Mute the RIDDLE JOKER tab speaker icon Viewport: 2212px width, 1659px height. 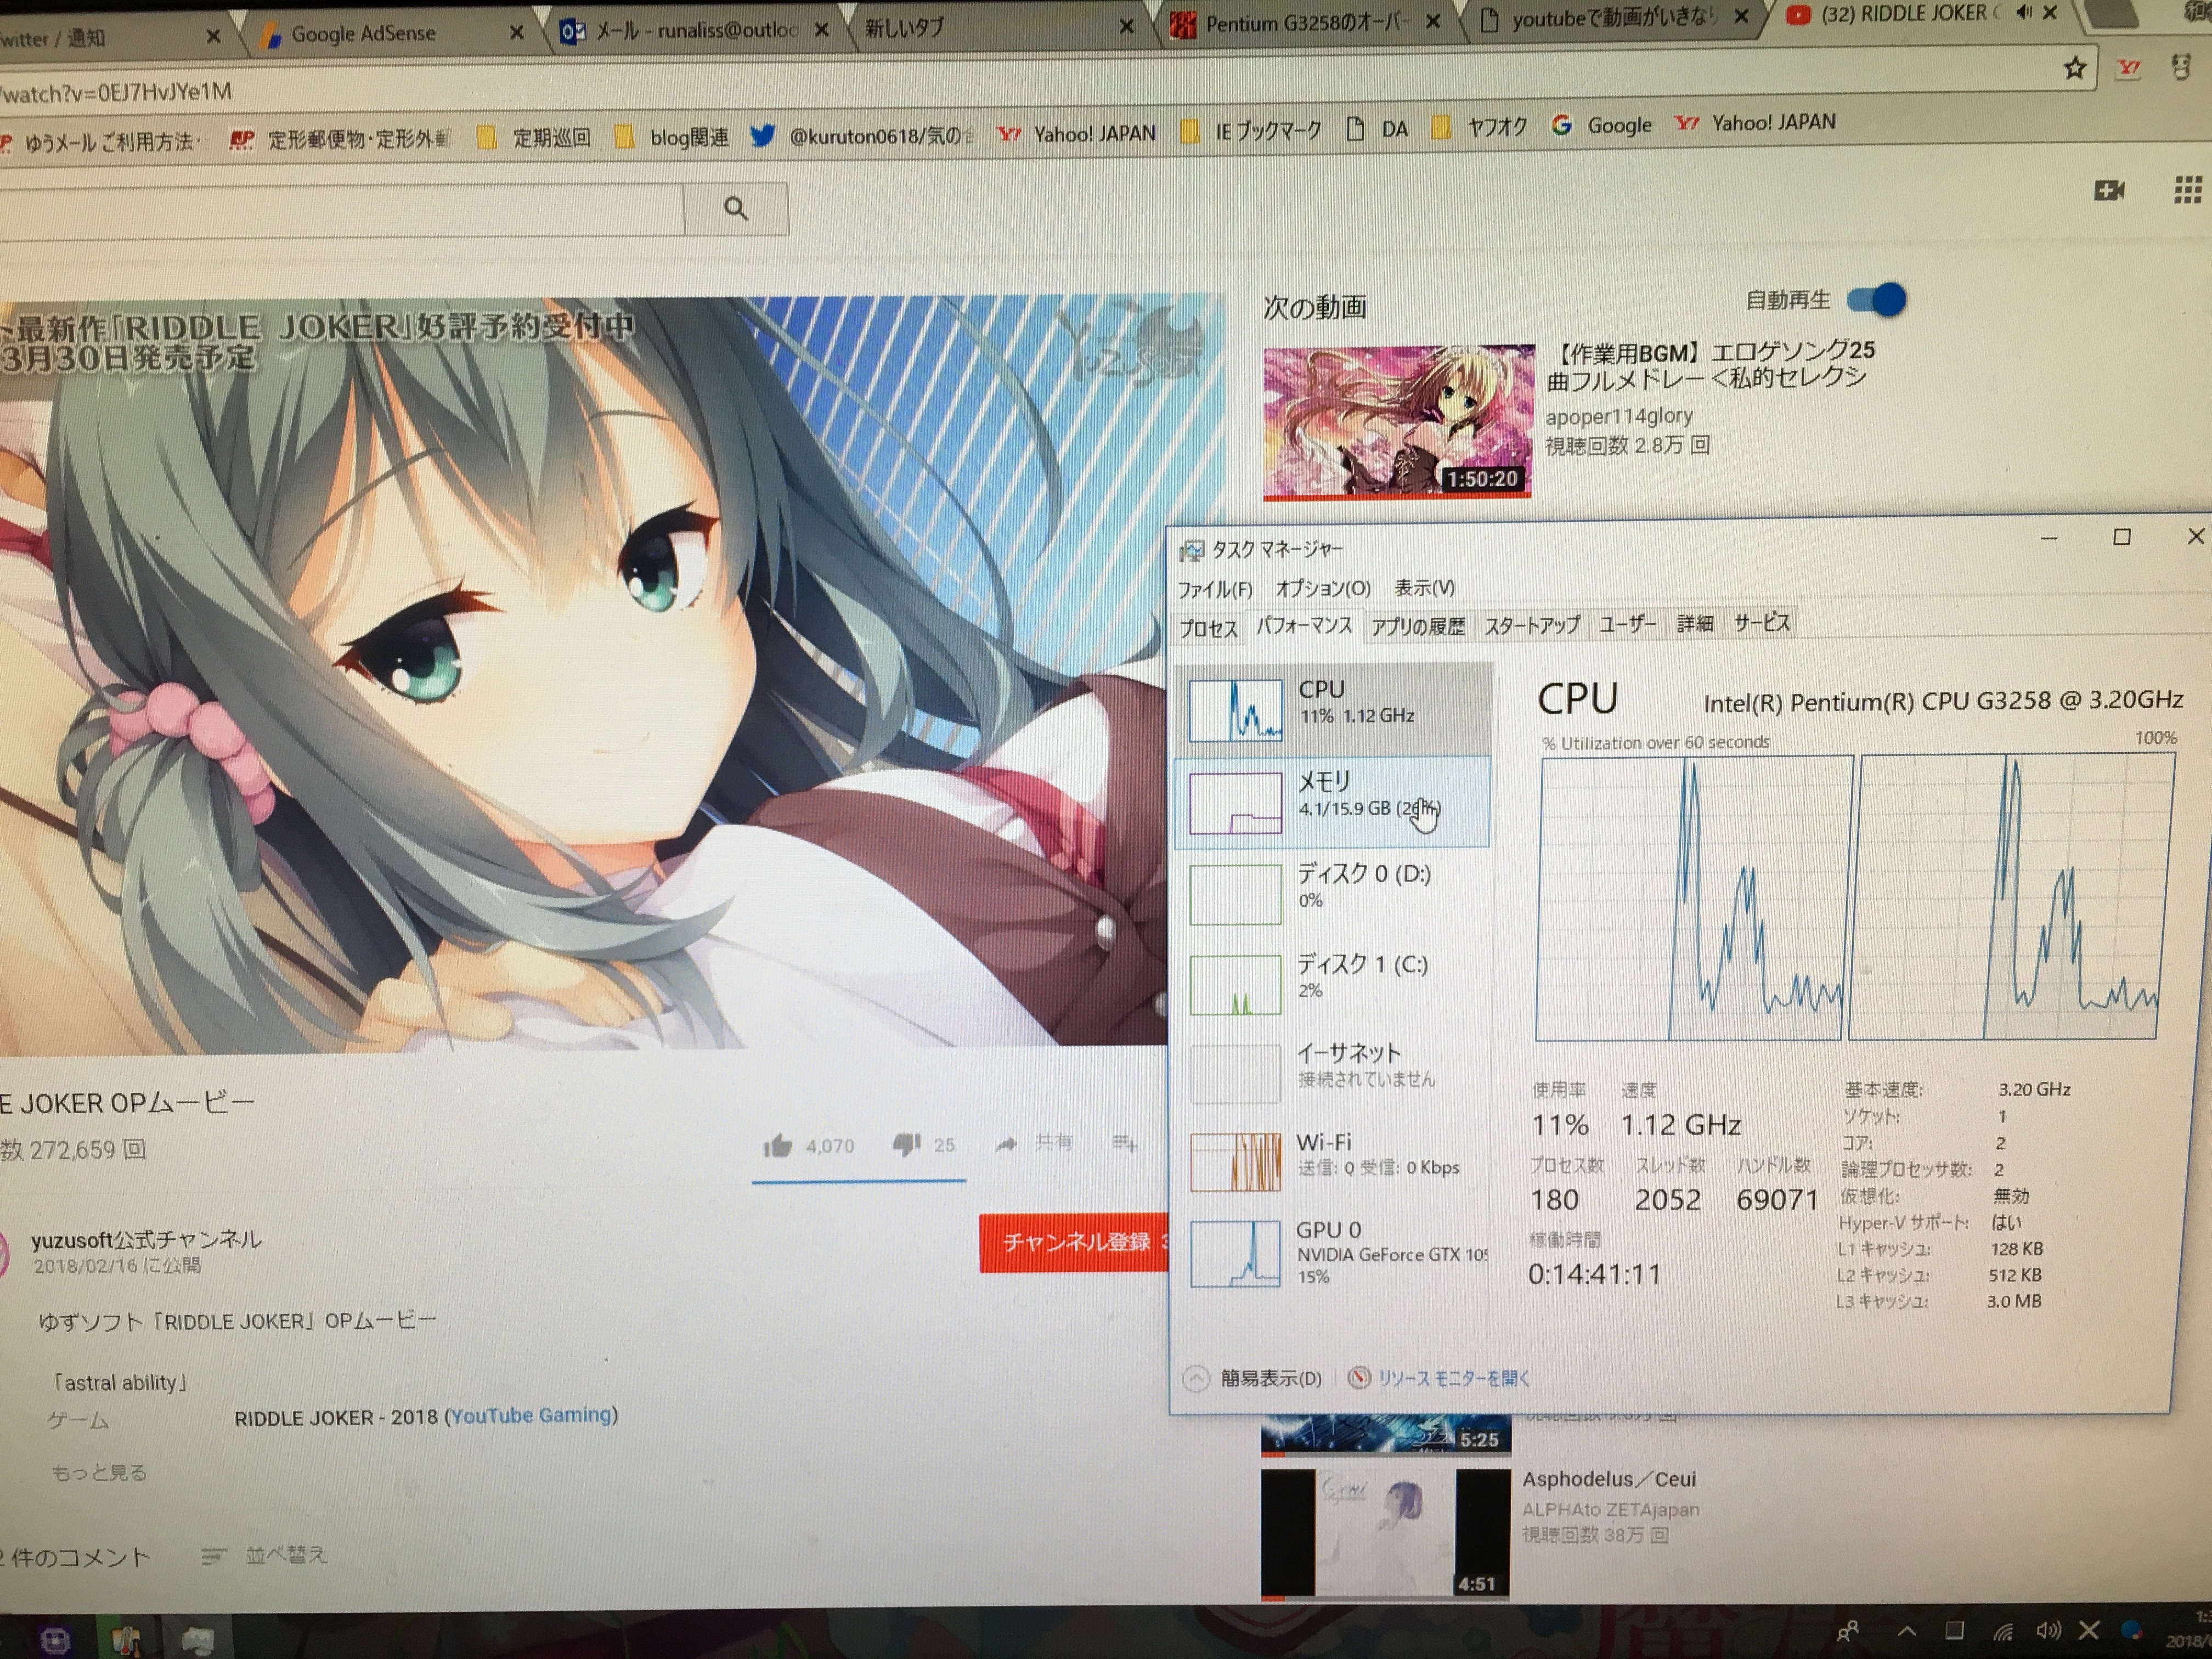pos(2024,13)
